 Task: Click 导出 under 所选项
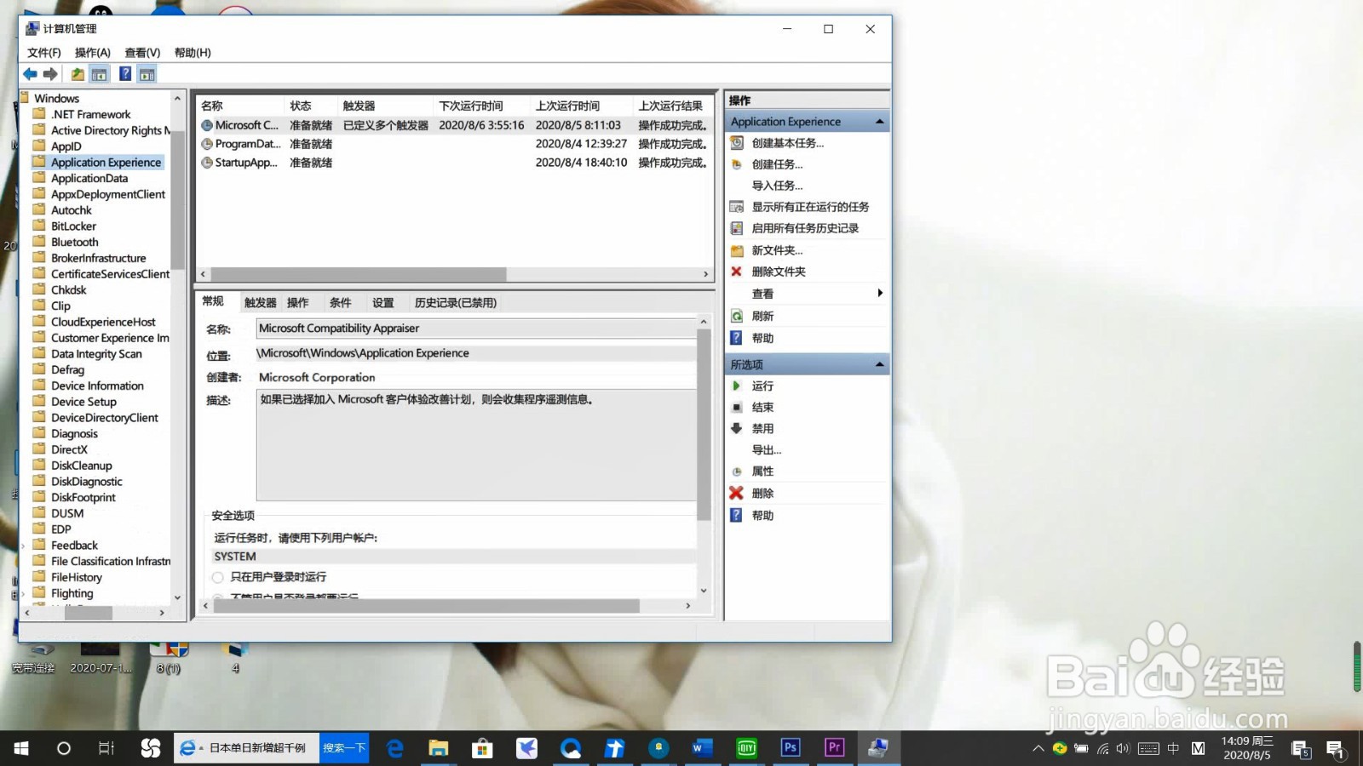pos(764,449)
